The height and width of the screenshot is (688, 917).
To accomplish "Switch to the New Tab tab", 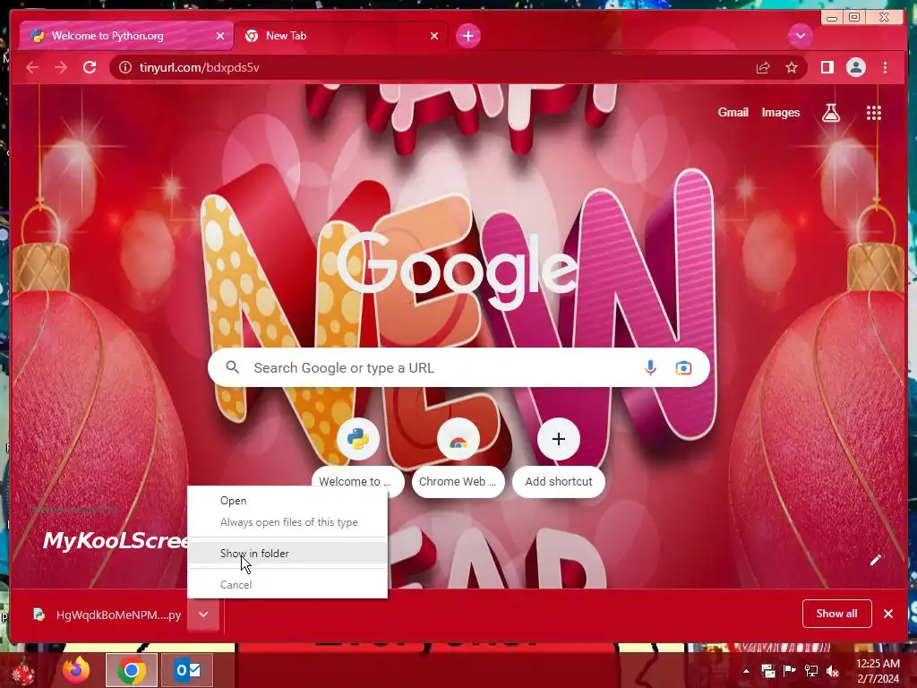I will click(341, 36).
